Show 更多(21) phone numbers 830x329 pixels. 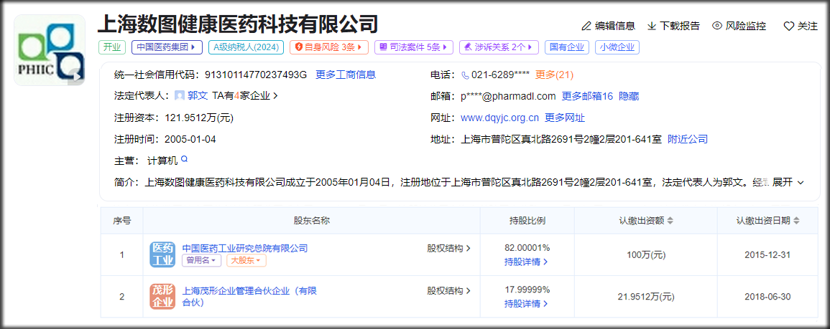click(555, 75)
